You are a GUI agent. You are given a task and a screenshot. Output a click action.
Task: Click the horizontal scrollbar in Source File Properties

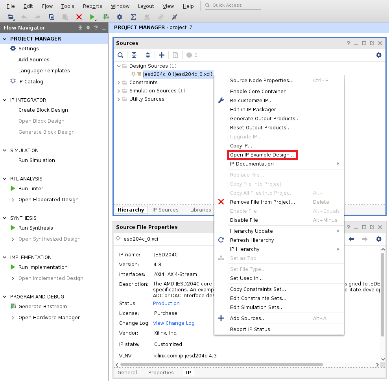coord(221,364)
